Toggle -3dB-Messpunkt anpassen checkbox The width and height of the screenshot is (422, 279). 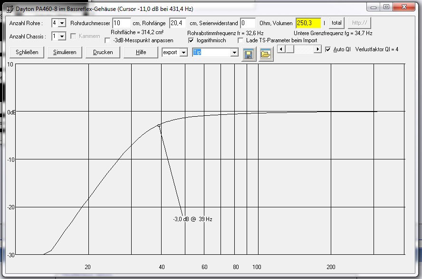pyautogui.click(x=107, y=41)
